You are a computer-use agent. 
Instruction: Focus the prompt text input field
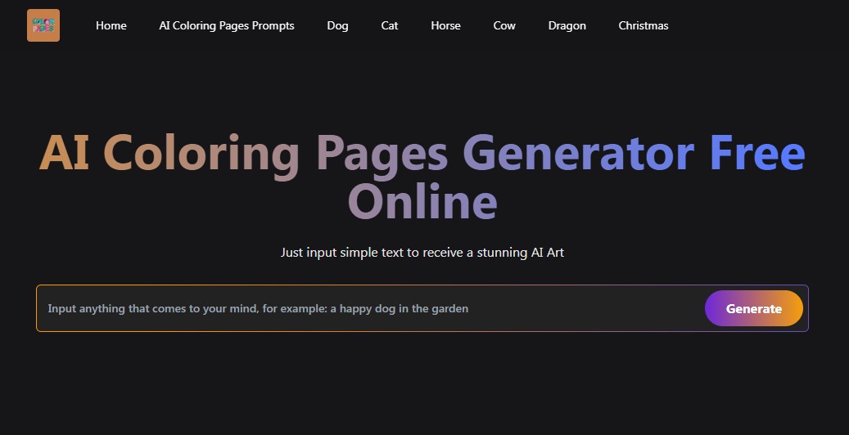pos(368,308)
